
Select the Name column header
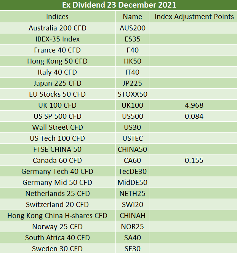click(x=132, y=16)
